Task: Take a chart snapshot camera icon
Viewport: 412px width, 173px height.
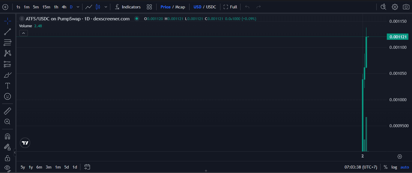Action: coord(406,7)
